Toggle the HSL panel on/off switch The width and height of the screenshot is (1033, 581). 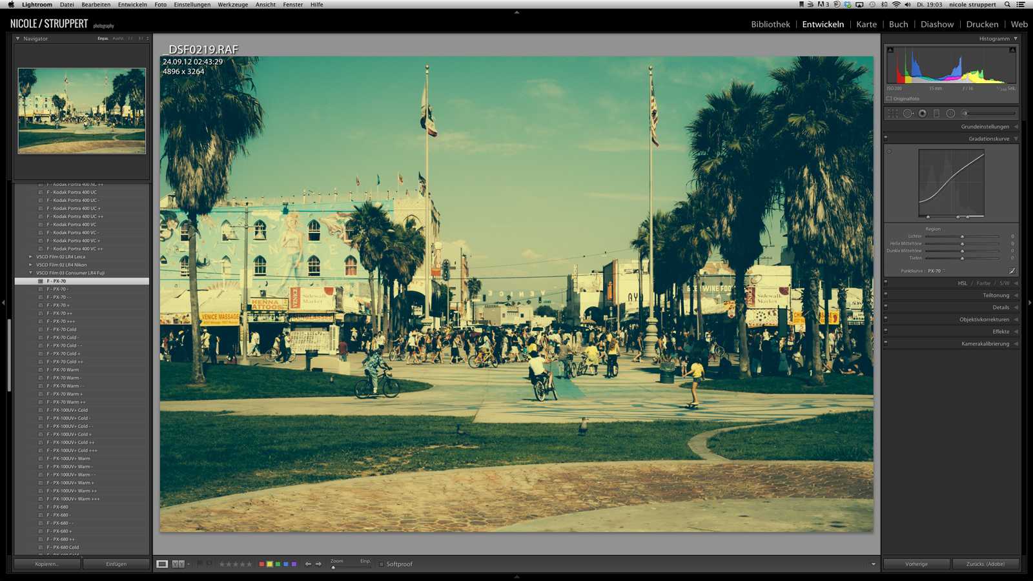[x=886, y=283]
